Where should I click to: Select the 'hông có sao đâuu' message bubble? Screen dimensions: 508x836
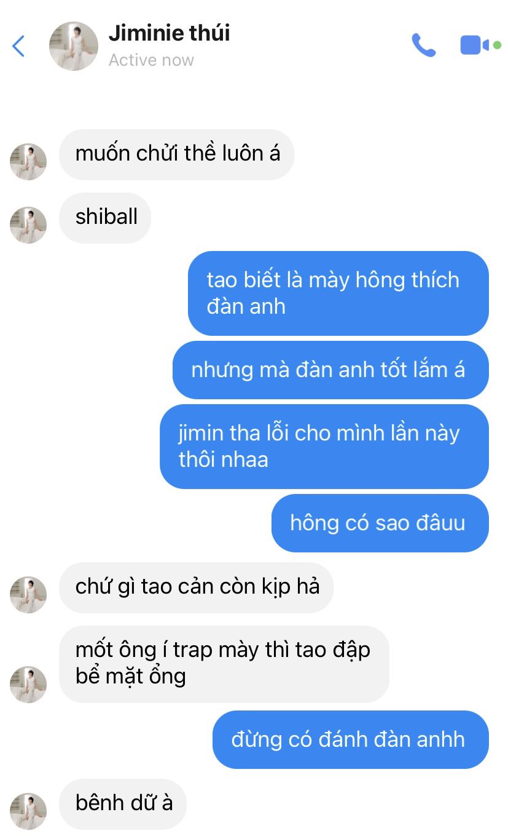(380, 523)
